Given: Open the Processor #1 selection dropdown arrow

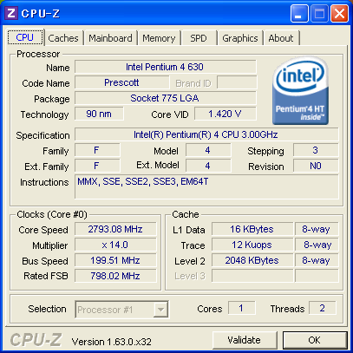Looking at the screenshot, I should pyautogui.click(x=160, y=310).
